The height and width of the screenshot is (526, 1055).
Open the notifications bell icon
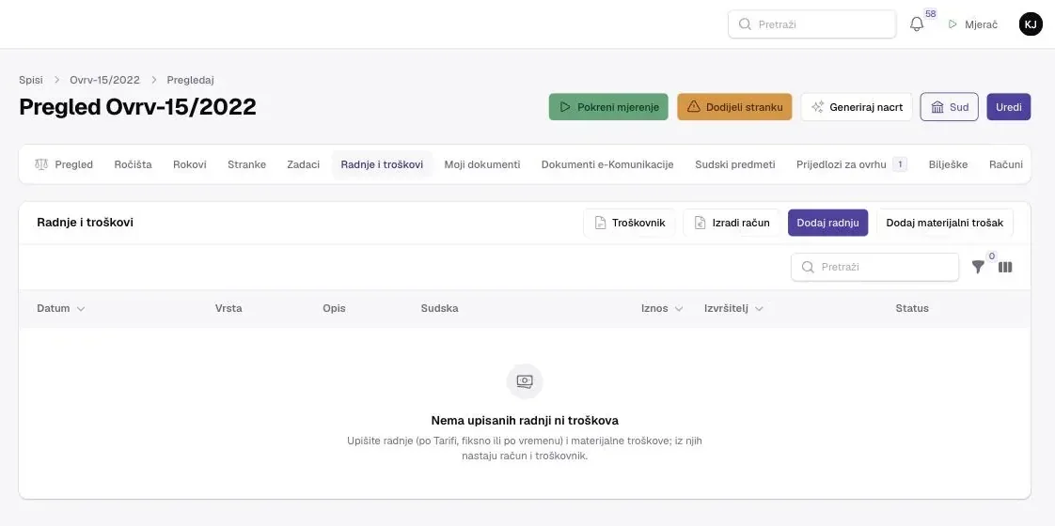tap(917, 24)
